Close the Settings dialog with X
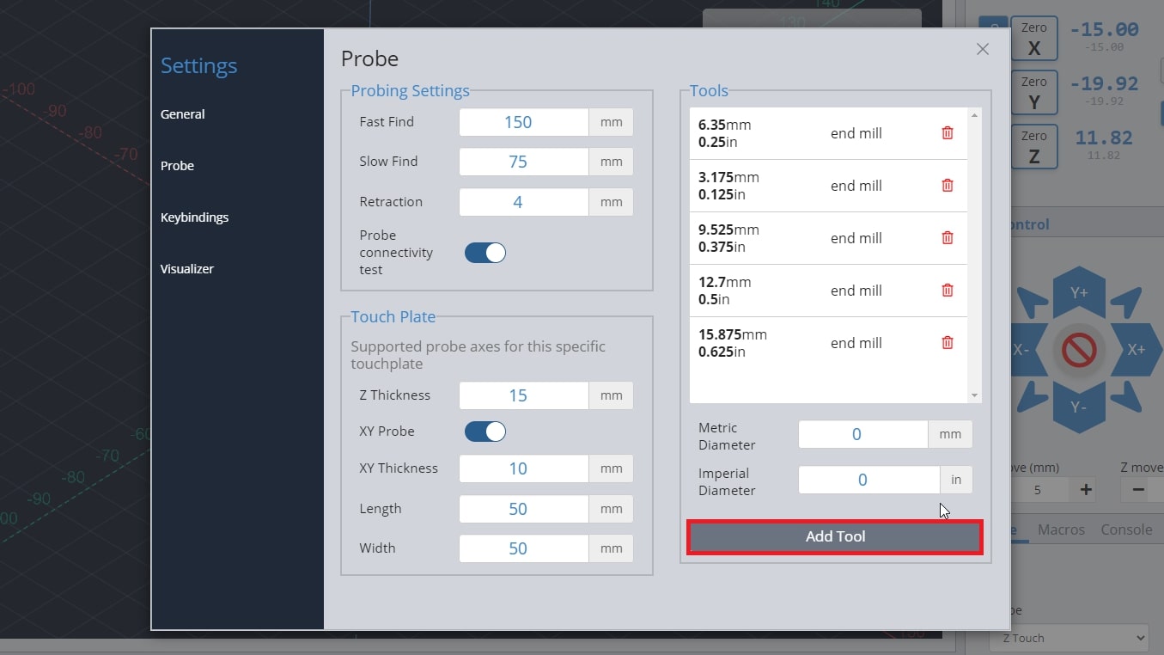 click(x=983, y=50)
